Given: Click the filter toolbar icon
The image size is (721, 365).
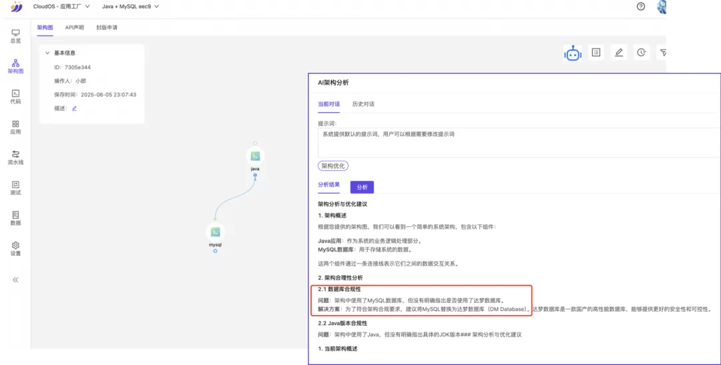Looking at the screenshot, I should [663, 53].
